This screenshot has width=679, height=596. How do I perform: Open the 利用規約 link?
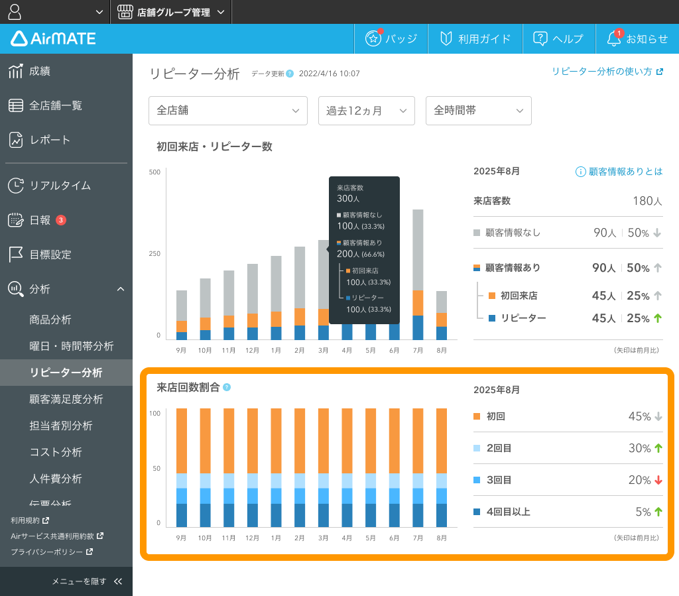coord(30,520)
